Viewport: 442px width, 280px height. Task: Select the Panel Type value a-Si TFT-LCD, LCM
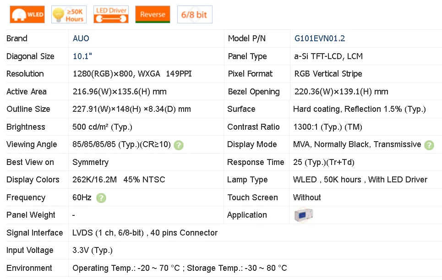pos(328,56)
